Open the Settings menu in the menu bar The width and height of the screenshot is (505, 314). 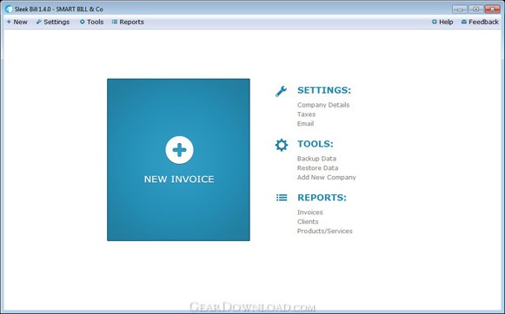[53, 22]
